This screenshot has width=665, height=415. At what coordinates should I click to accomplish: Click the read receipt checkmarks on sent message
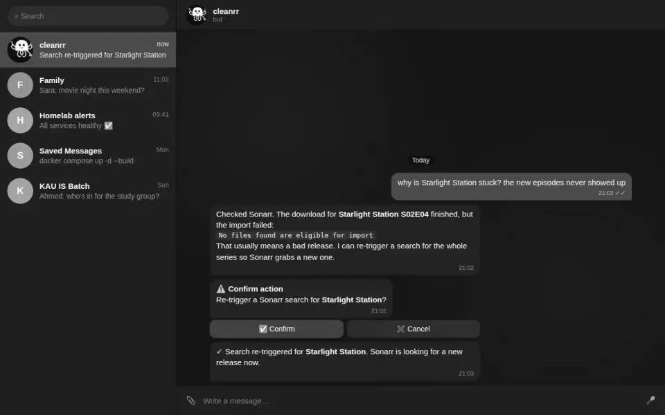point(620,193)
